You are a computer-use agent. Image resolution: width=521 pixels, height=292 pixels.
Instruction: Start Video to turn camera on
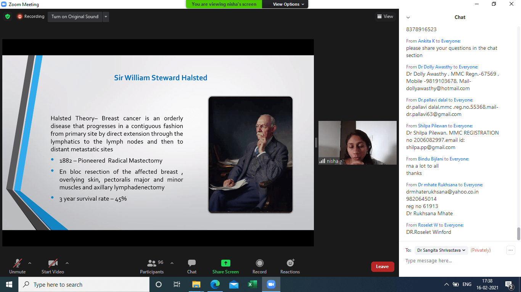pos(53,266)
